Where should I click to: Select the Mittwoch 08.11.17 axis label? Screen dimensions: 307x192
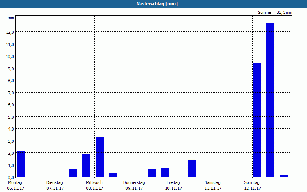pyautogui.click(x=94, y=185)
